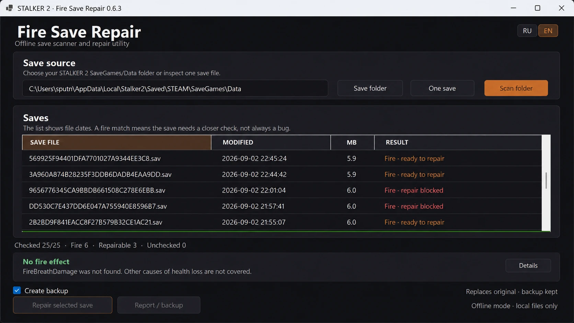Image resolution: width=574 pixels, height=323 pixels.
Task: Open Details for the scan result
Action: [x=528, y=265]
